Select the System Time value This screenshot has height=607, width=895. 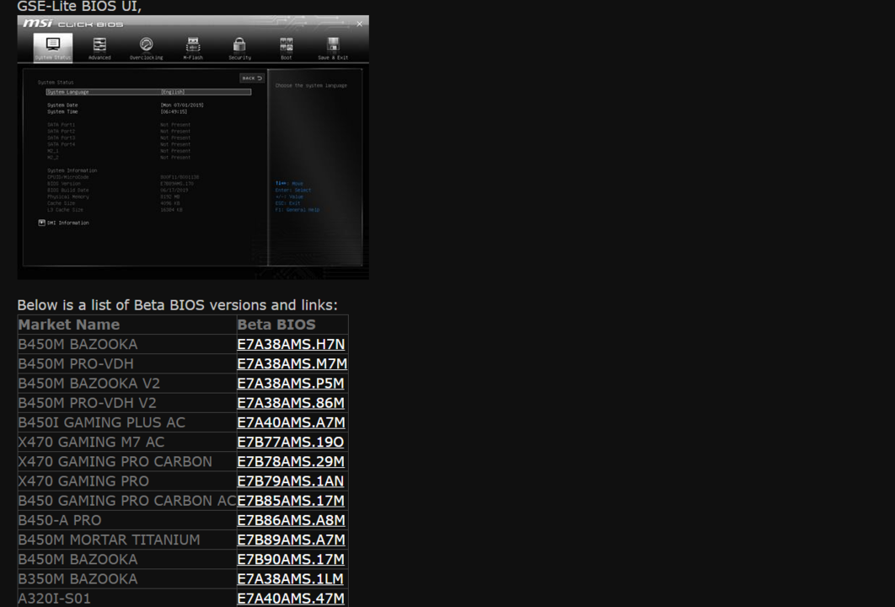(174, 112)
